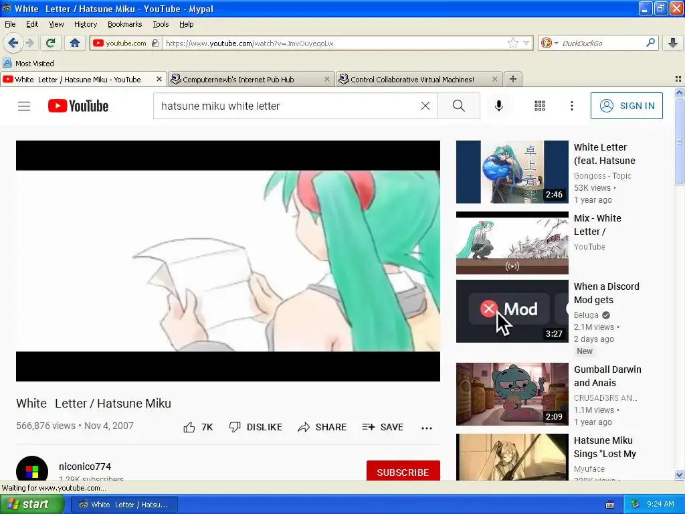Open the SHARE option for the video
This screenshot has height=514, width=685.
[x=322, y=427]
